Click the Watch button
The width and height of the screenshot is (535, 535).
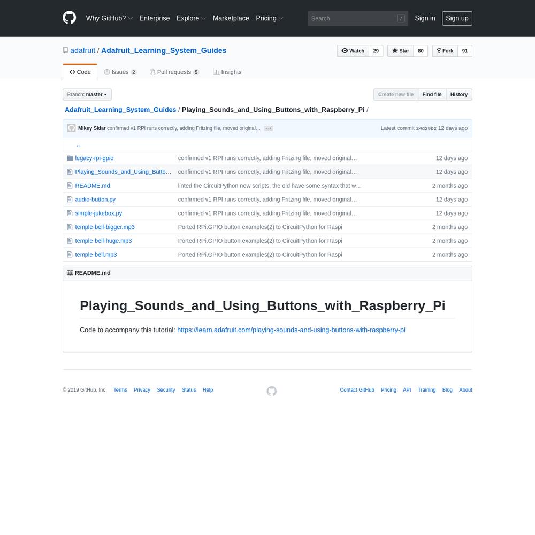[353, 51]
